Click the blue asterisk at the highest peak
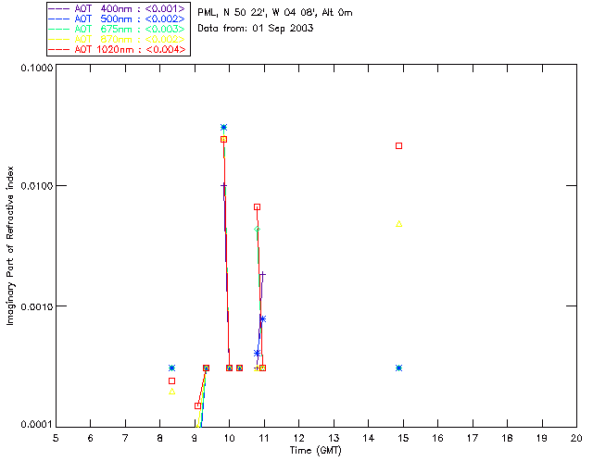The height and width of the screenshot is (474, 593). 223,128
